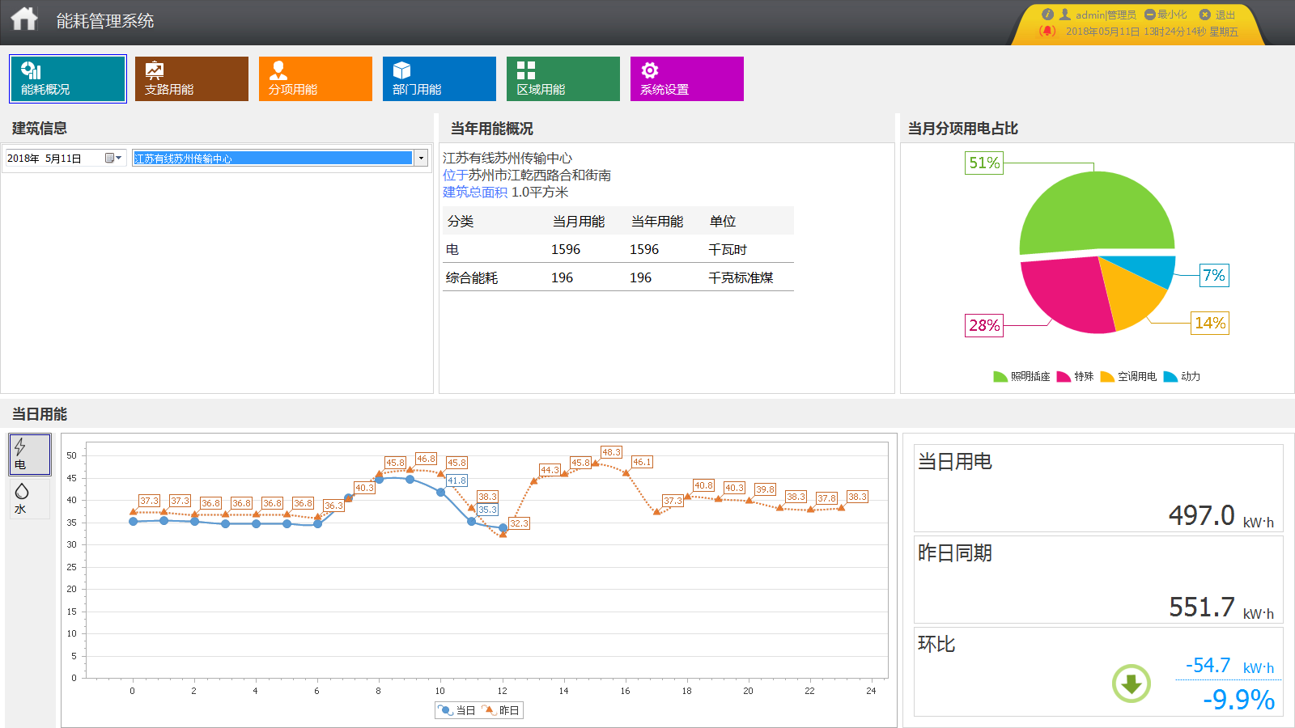Open the 能耗概况 overview tile
Screen dimensions: 1295x728
click(68, 78)
